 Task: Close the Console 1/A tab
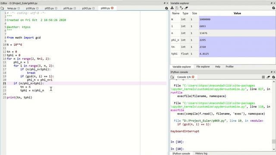[193, 77]
